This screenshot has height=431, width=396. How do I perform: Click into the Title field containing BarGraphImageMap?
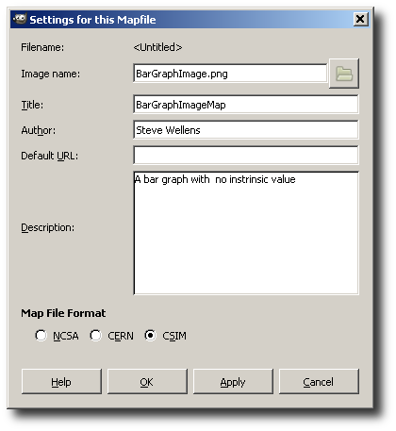pos(246,105)
